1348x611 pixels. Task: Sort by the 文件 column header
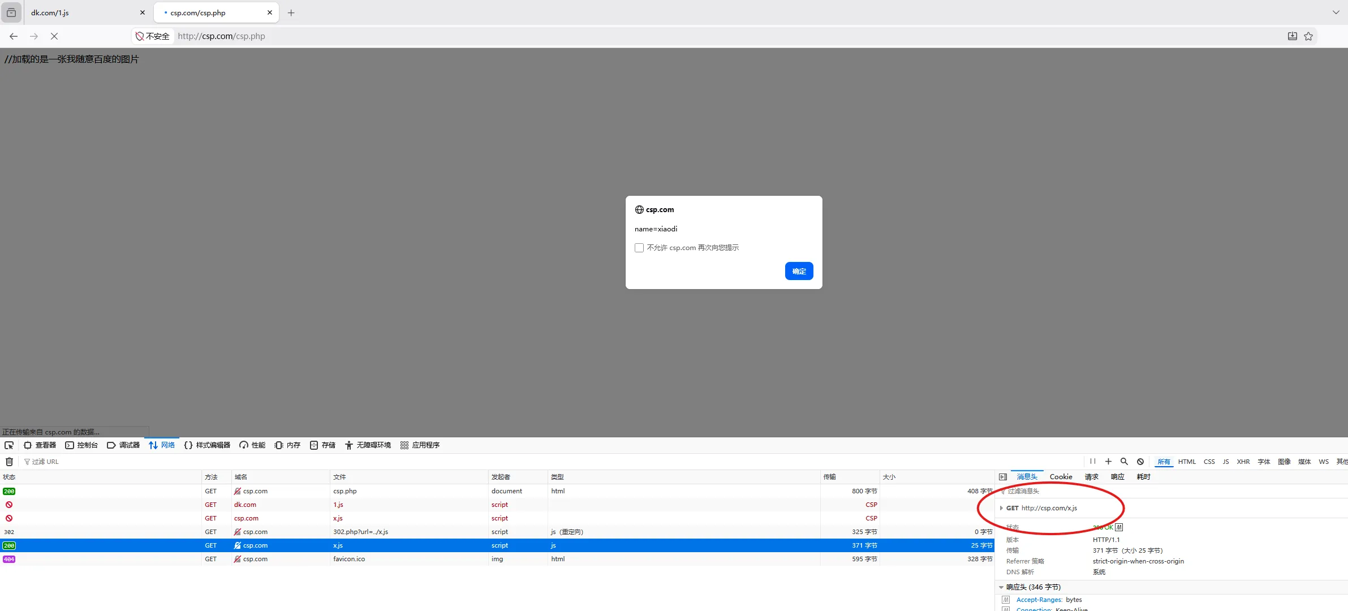[409, 477]
